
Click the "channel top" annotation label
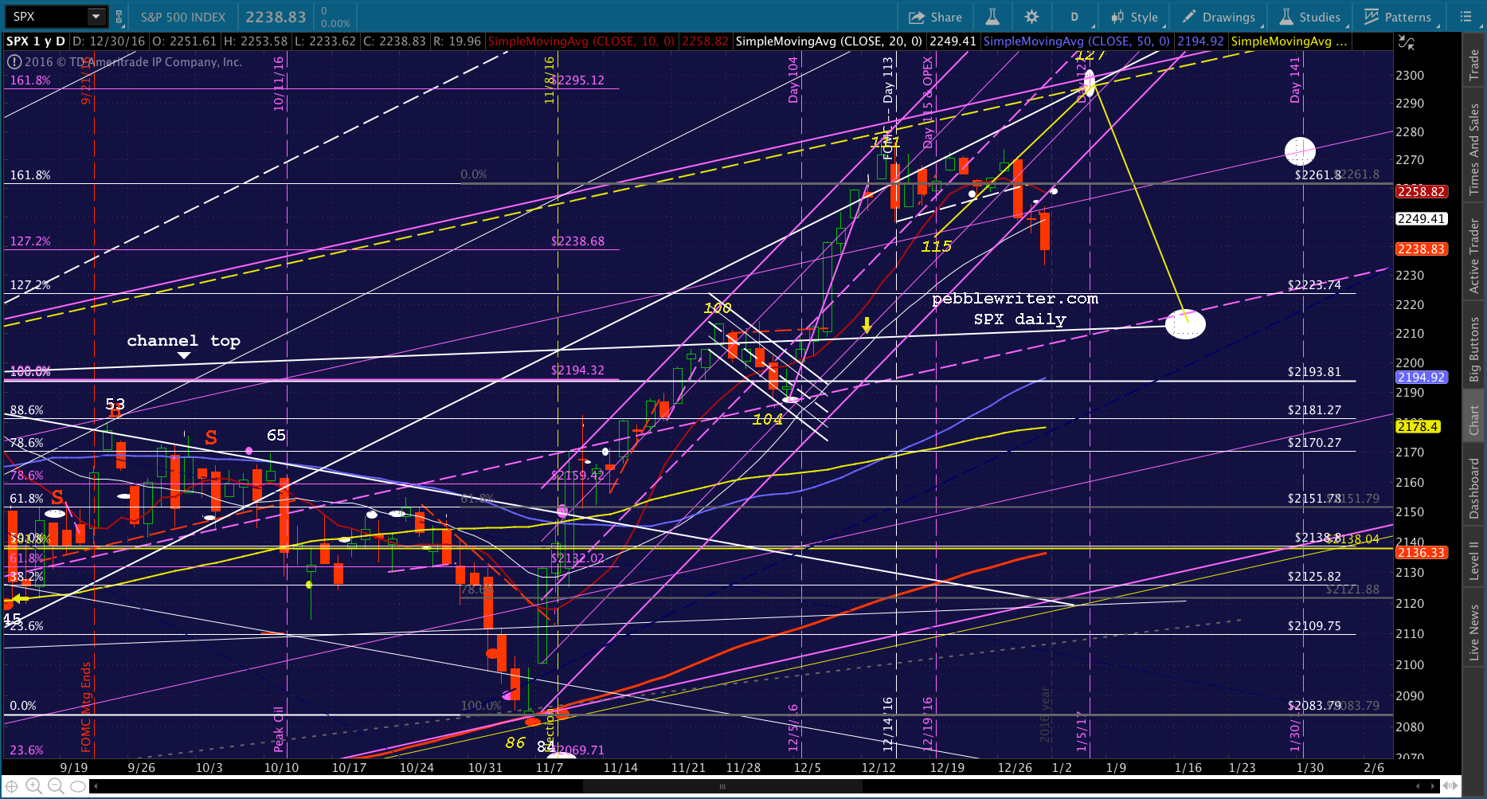tap(183, 341)
